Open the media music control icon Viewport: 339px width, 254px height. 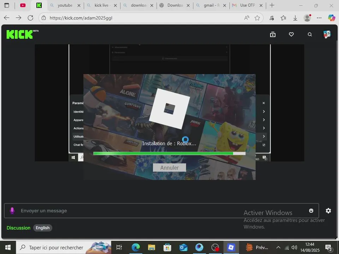(272, 18)
